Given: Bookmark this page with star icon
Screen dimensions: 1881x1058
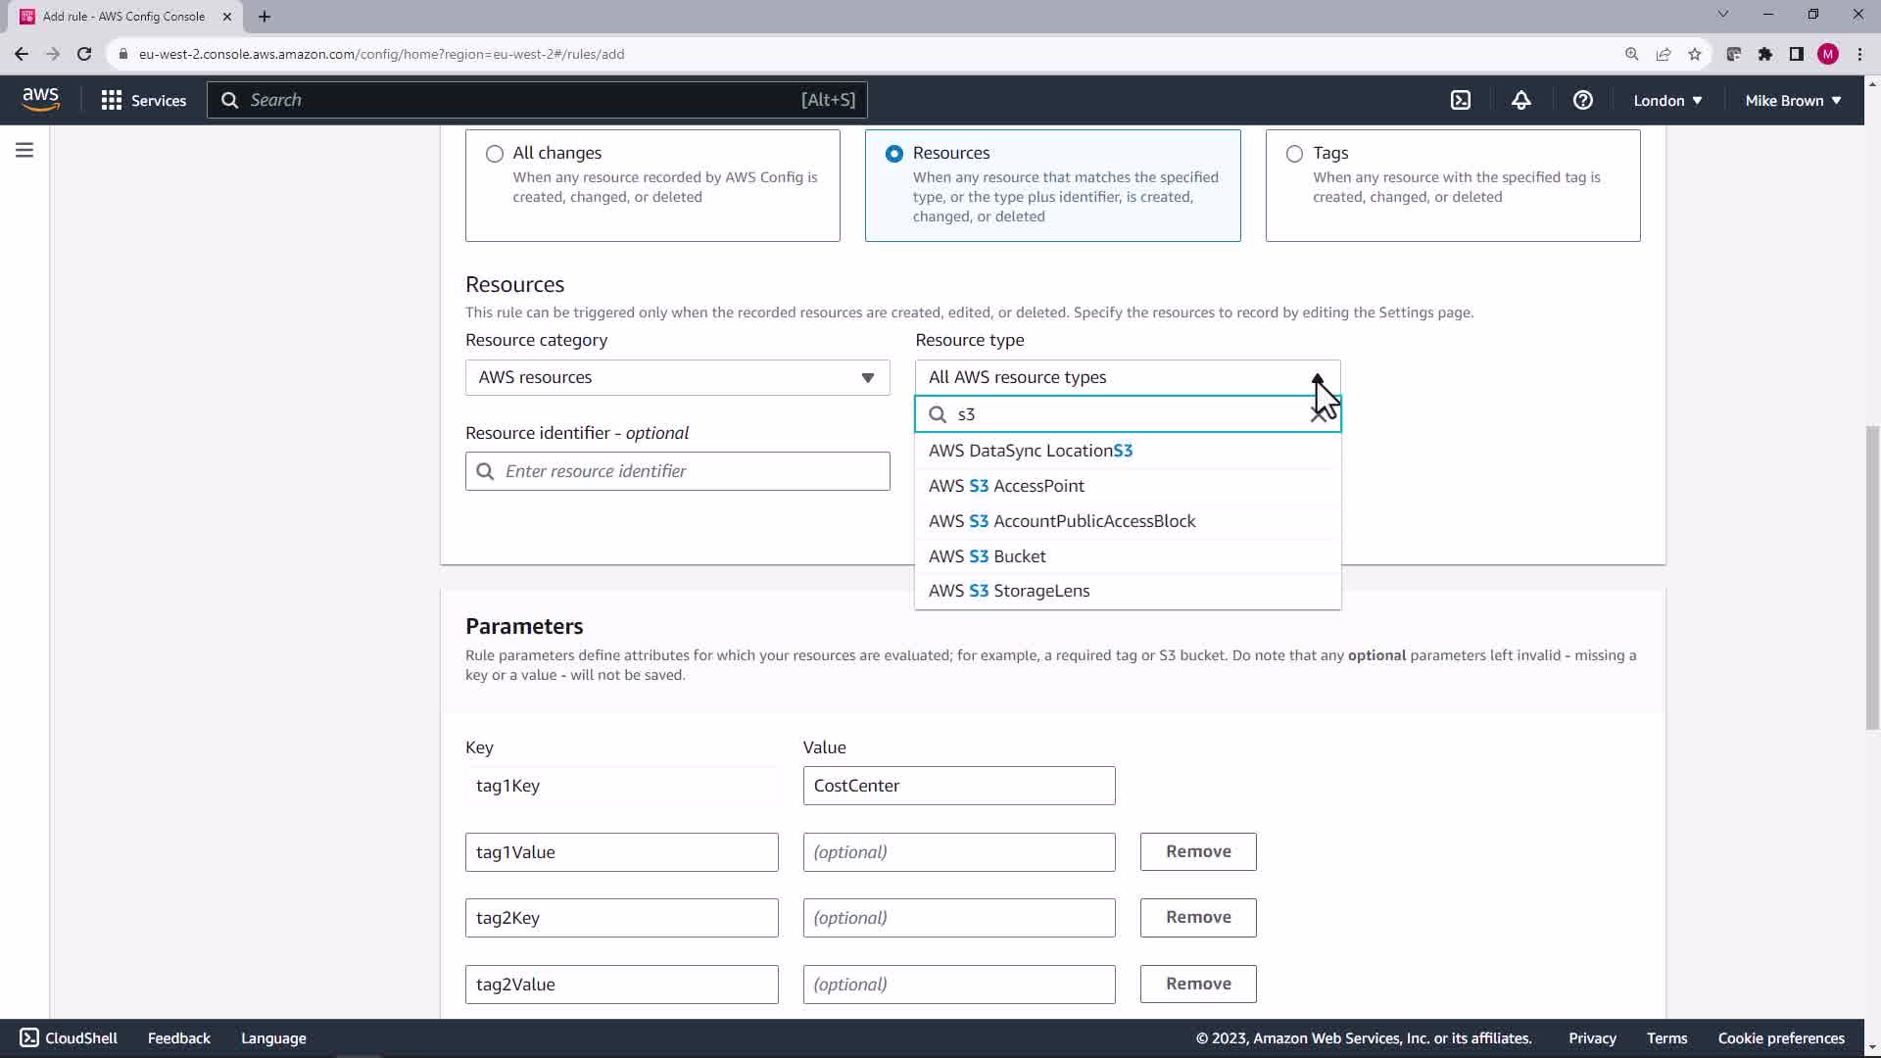Looking at the screenshot, I should (x=1695, y=54).
